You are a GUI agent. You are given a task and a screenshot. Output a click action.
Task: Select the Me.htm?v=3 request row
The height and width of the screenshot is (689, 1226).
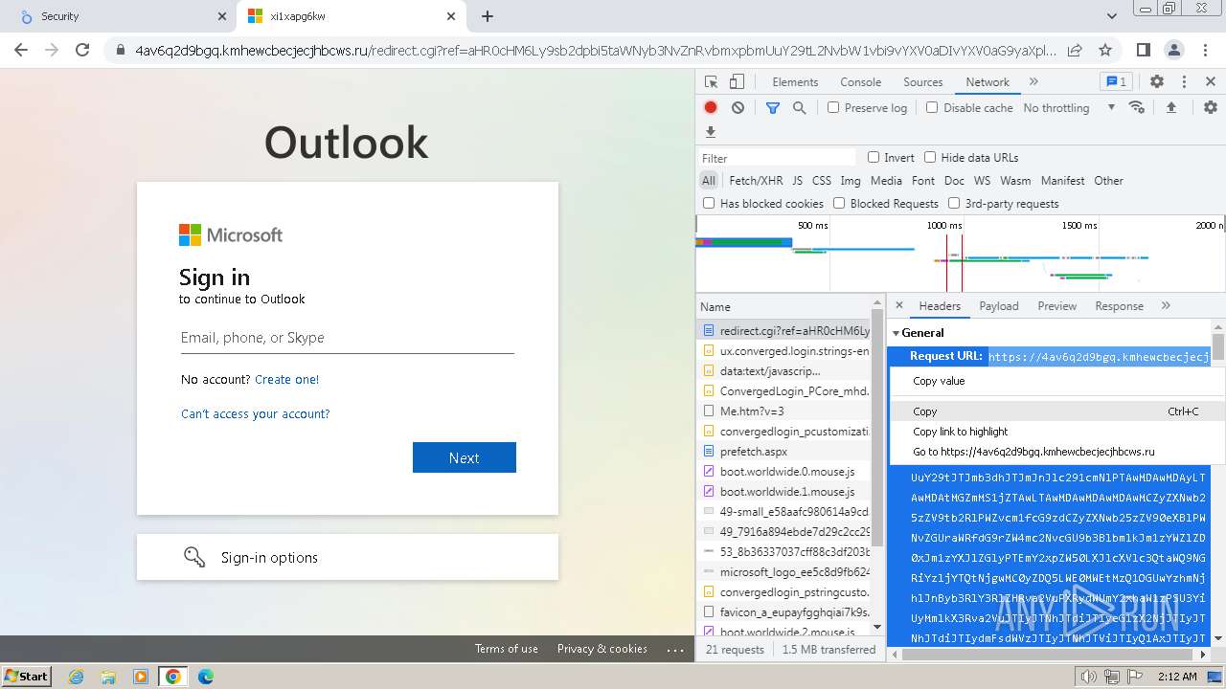784,411
